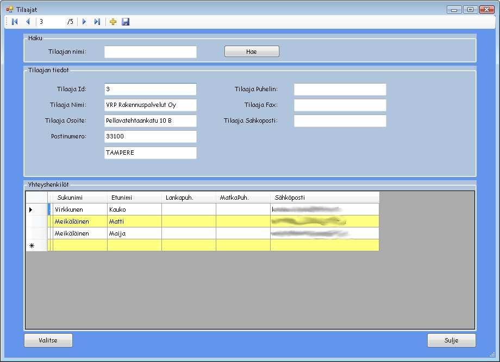Minimize the Tilaajat window
This screenshot has height=362, width=500.
pyautogui.click(x=454, y=10)
